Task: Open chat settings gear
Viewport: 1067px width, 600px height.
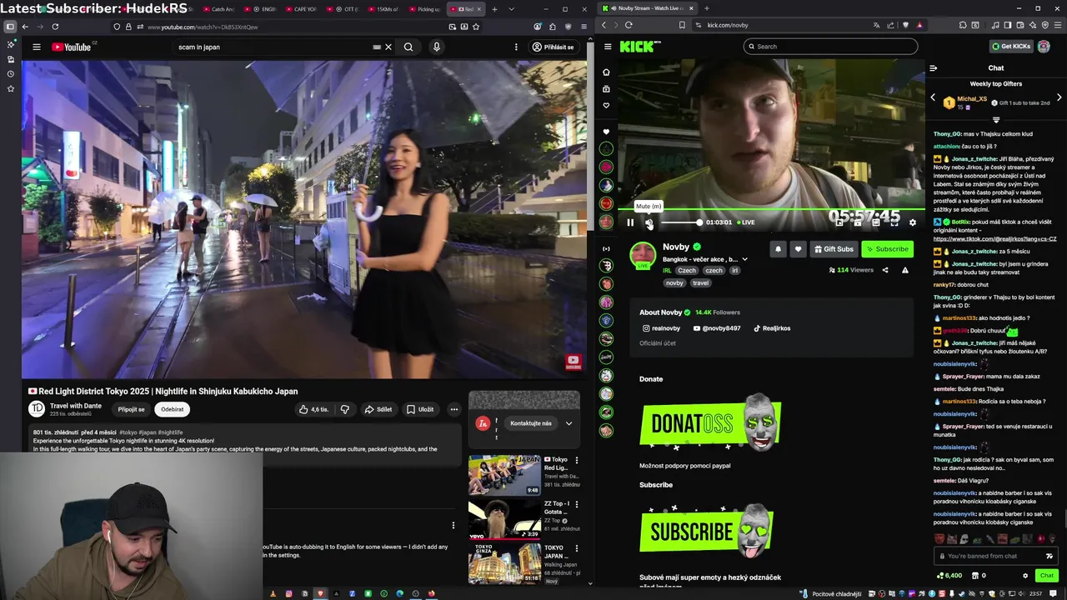Action: [x=1025, y=575]
